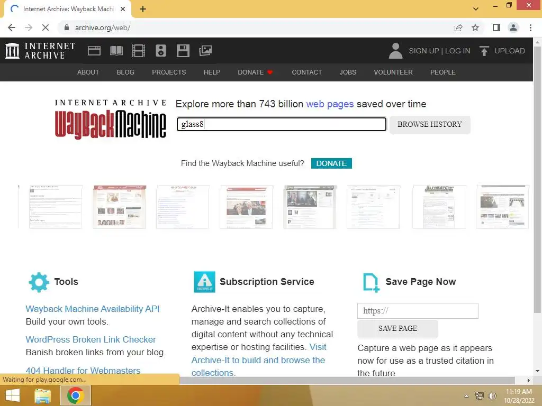Click the browser address bar URL
Viewport: 542px width, 406px height.
[103, 27]
